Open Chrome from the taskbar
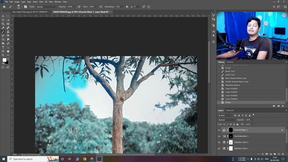 tap(85, 159)
